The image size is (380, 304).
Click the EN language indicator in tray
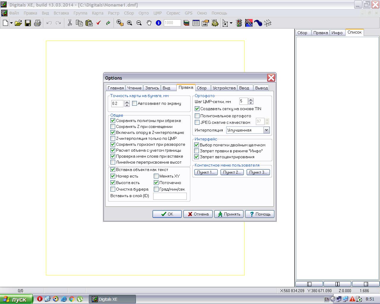327,299
